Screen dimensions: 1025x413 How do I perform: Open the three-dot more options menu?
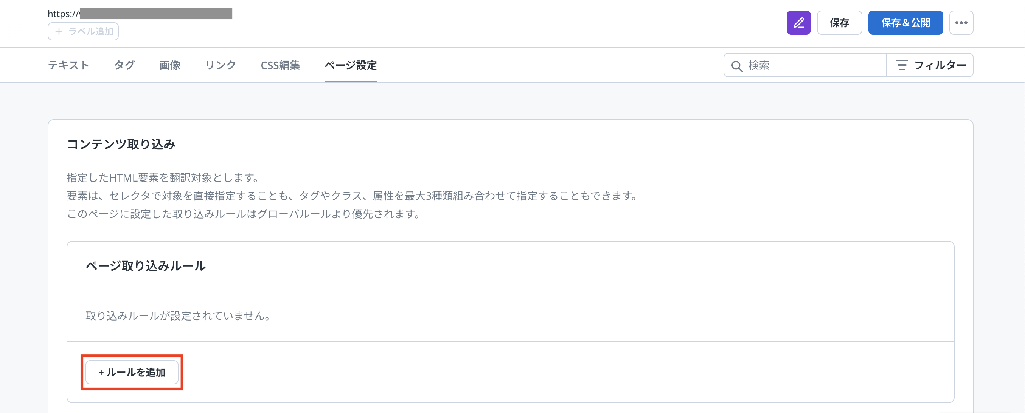pyautogui.click(x=961, y=23)
